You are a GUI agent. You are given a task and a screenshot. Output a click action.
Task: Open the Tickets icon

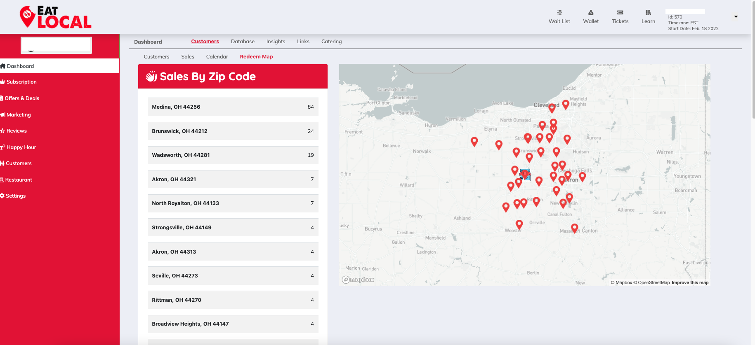620,13
